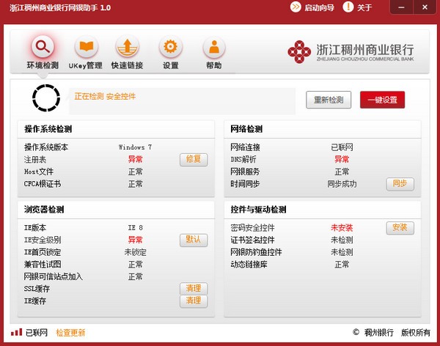Click 操作系统检测 section header
The image size is (440, 346).
[48, 129]
